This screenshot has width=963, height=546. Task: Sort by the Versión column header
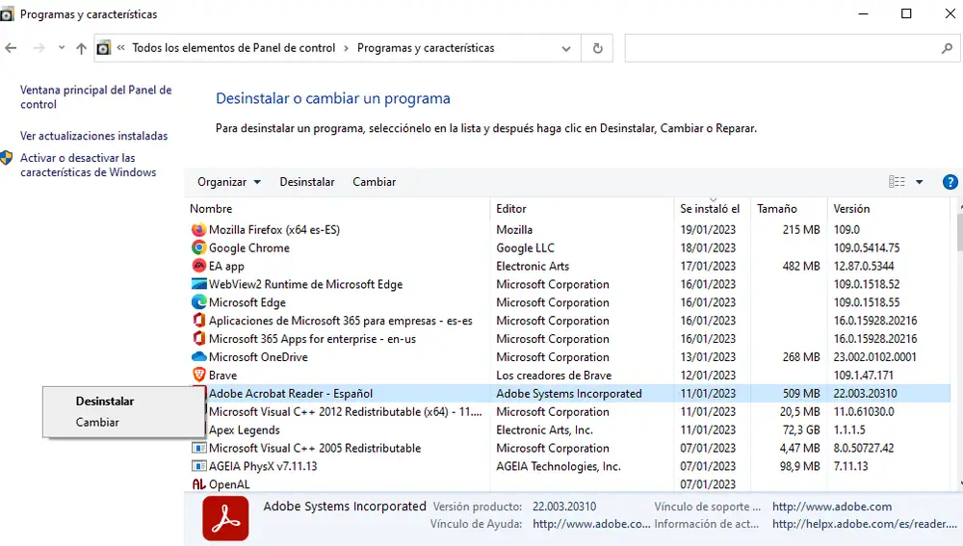tap(851, 209)
